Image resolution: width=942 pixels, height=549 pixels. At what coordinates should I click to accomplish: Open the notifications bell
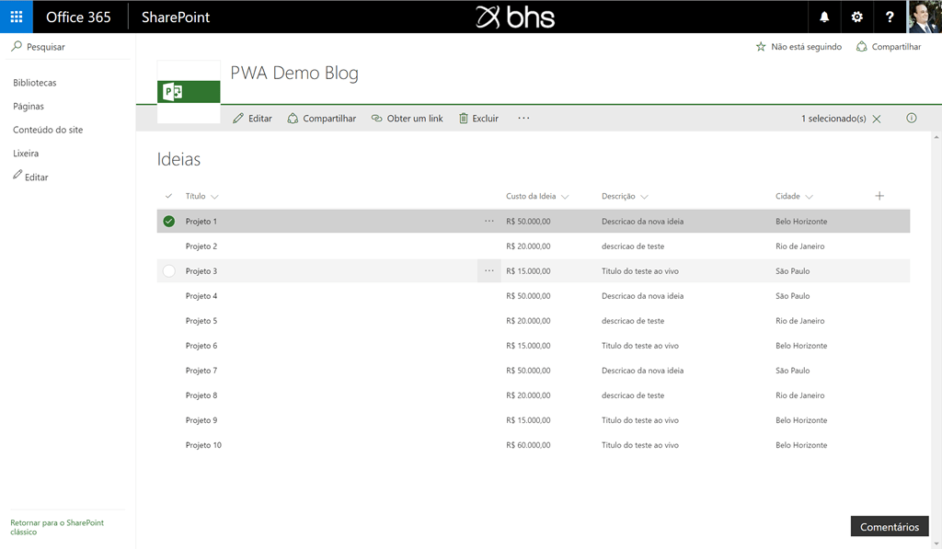(824, 17)
